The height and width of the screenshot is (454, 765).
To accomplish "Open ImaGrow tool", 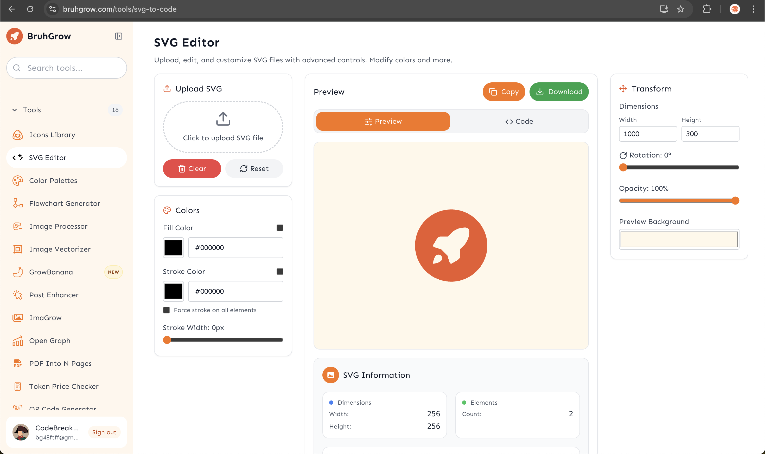I will point(66,318).
